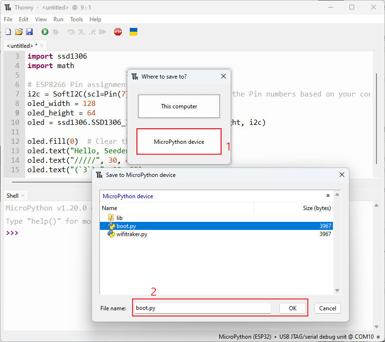Click wifitraker.py Python file icon
Image resolution: width=385 pixels, height=342 pixels.
pos(111,234)
